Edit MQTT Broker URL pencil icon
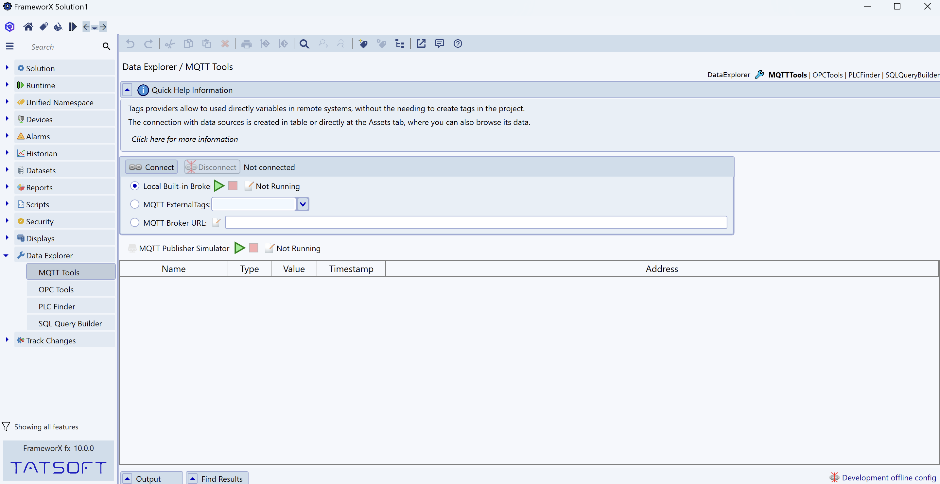 [x=217, y=222]
